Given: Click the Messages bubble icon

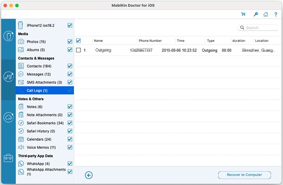Looking at the screenshot, I should point(21,74).
